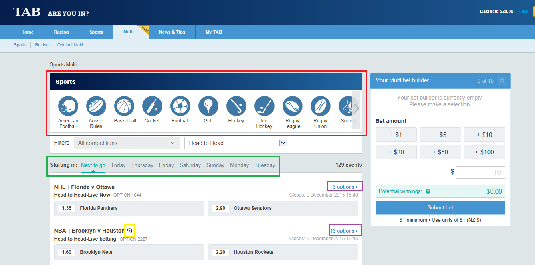Click the Potential winnings help icon

(x=428, y=191)
